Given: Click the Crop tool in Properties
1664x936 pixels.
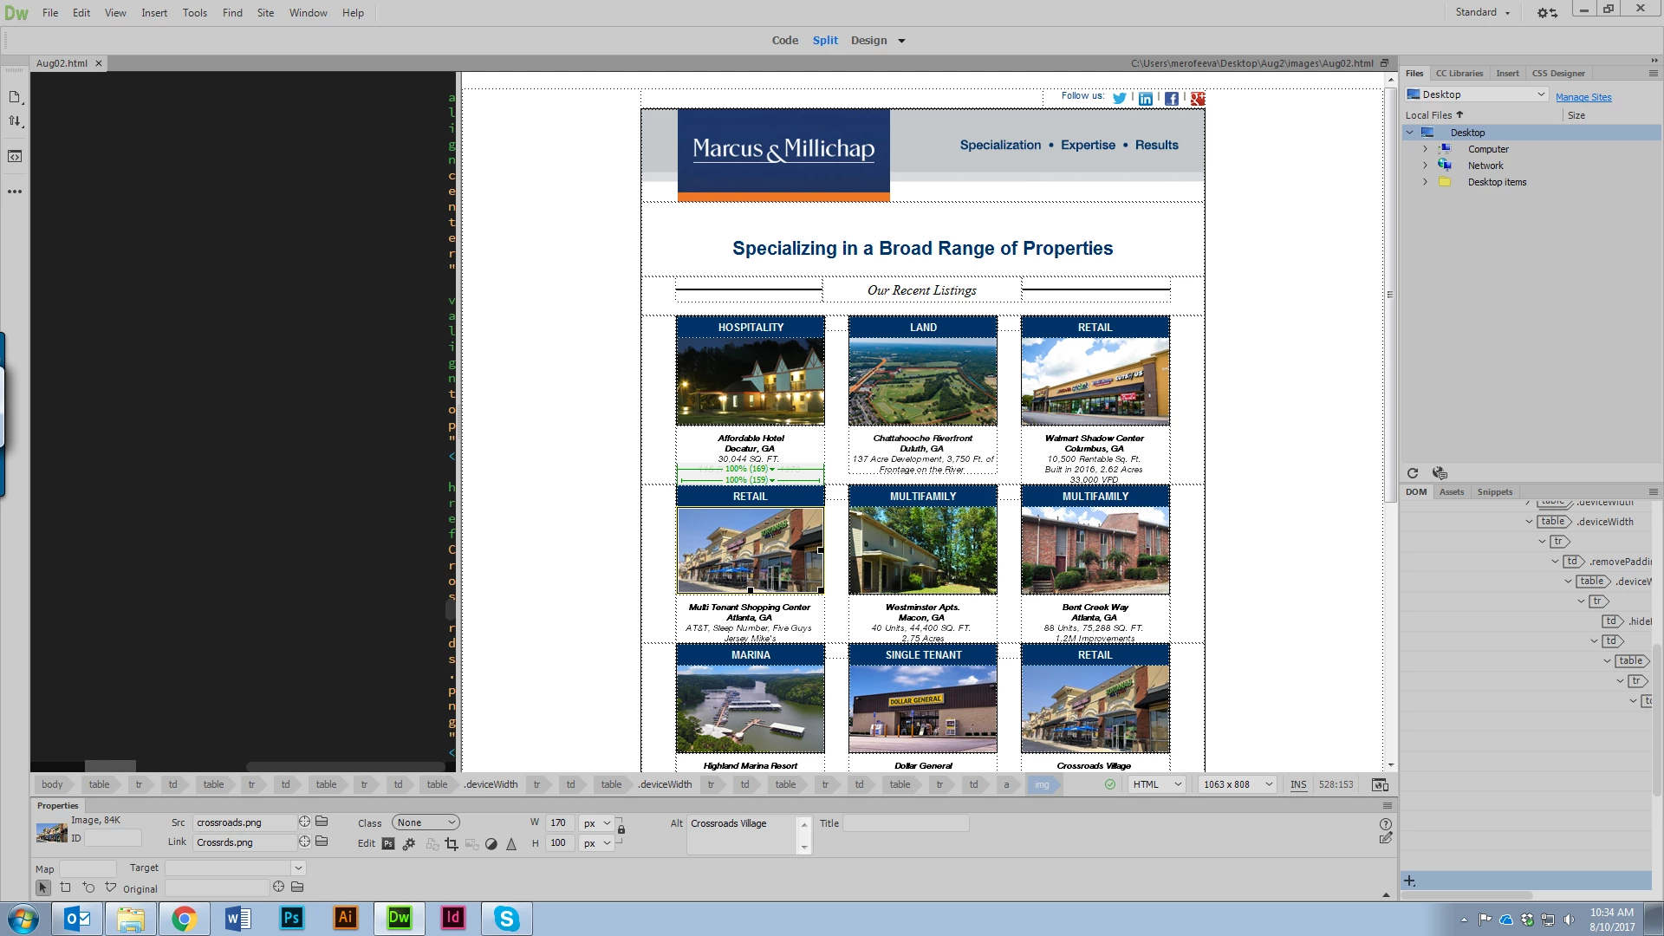Looking at the screenshot, I should (x=452, y=844).
